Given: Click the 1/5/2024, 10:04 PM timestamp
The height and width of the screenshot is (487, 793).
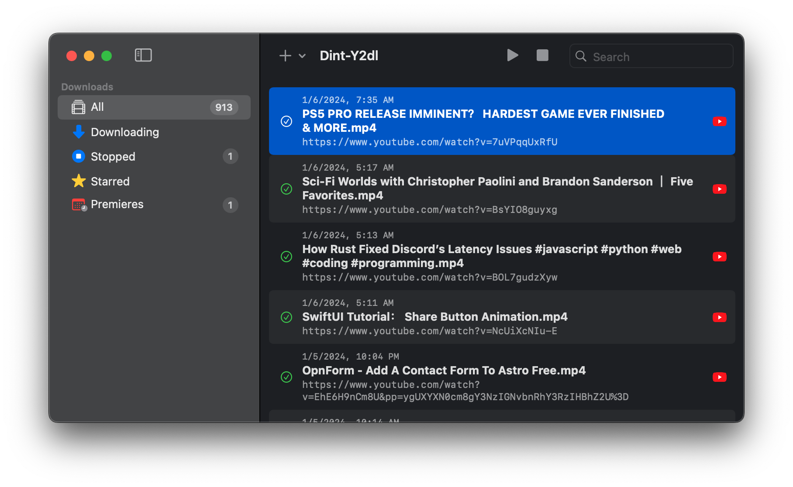Looking at the screenshot, I should point(351,357).
